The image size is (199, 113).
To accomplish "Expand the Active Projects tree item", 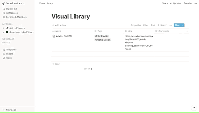I will [x=3, y=28].
